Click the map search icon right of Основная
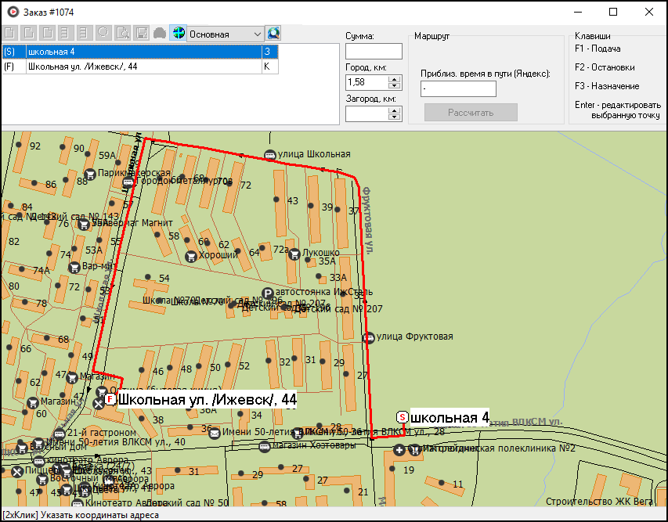Viewport: 668px width, 522px height. (273, 34)
